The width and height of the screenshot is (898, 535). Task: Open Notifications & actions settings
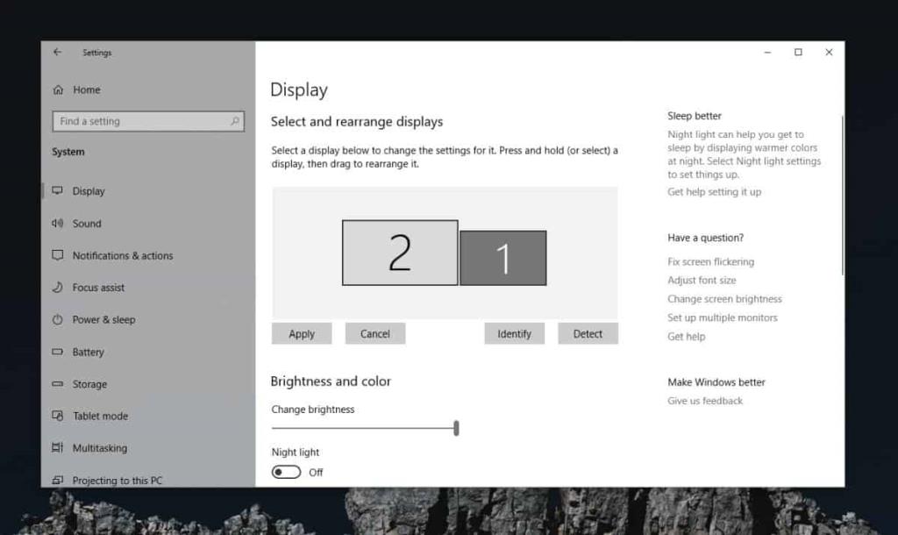pos(123,255)
